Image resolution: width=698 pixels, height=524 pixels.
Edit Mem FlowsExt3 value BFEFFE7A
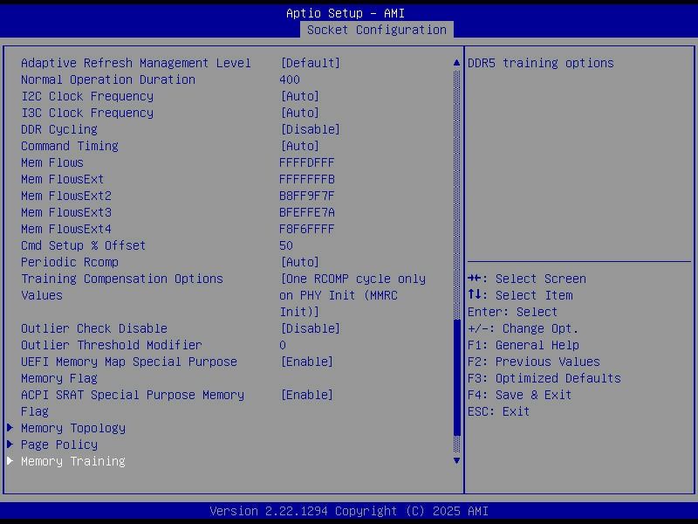[307, 212]
